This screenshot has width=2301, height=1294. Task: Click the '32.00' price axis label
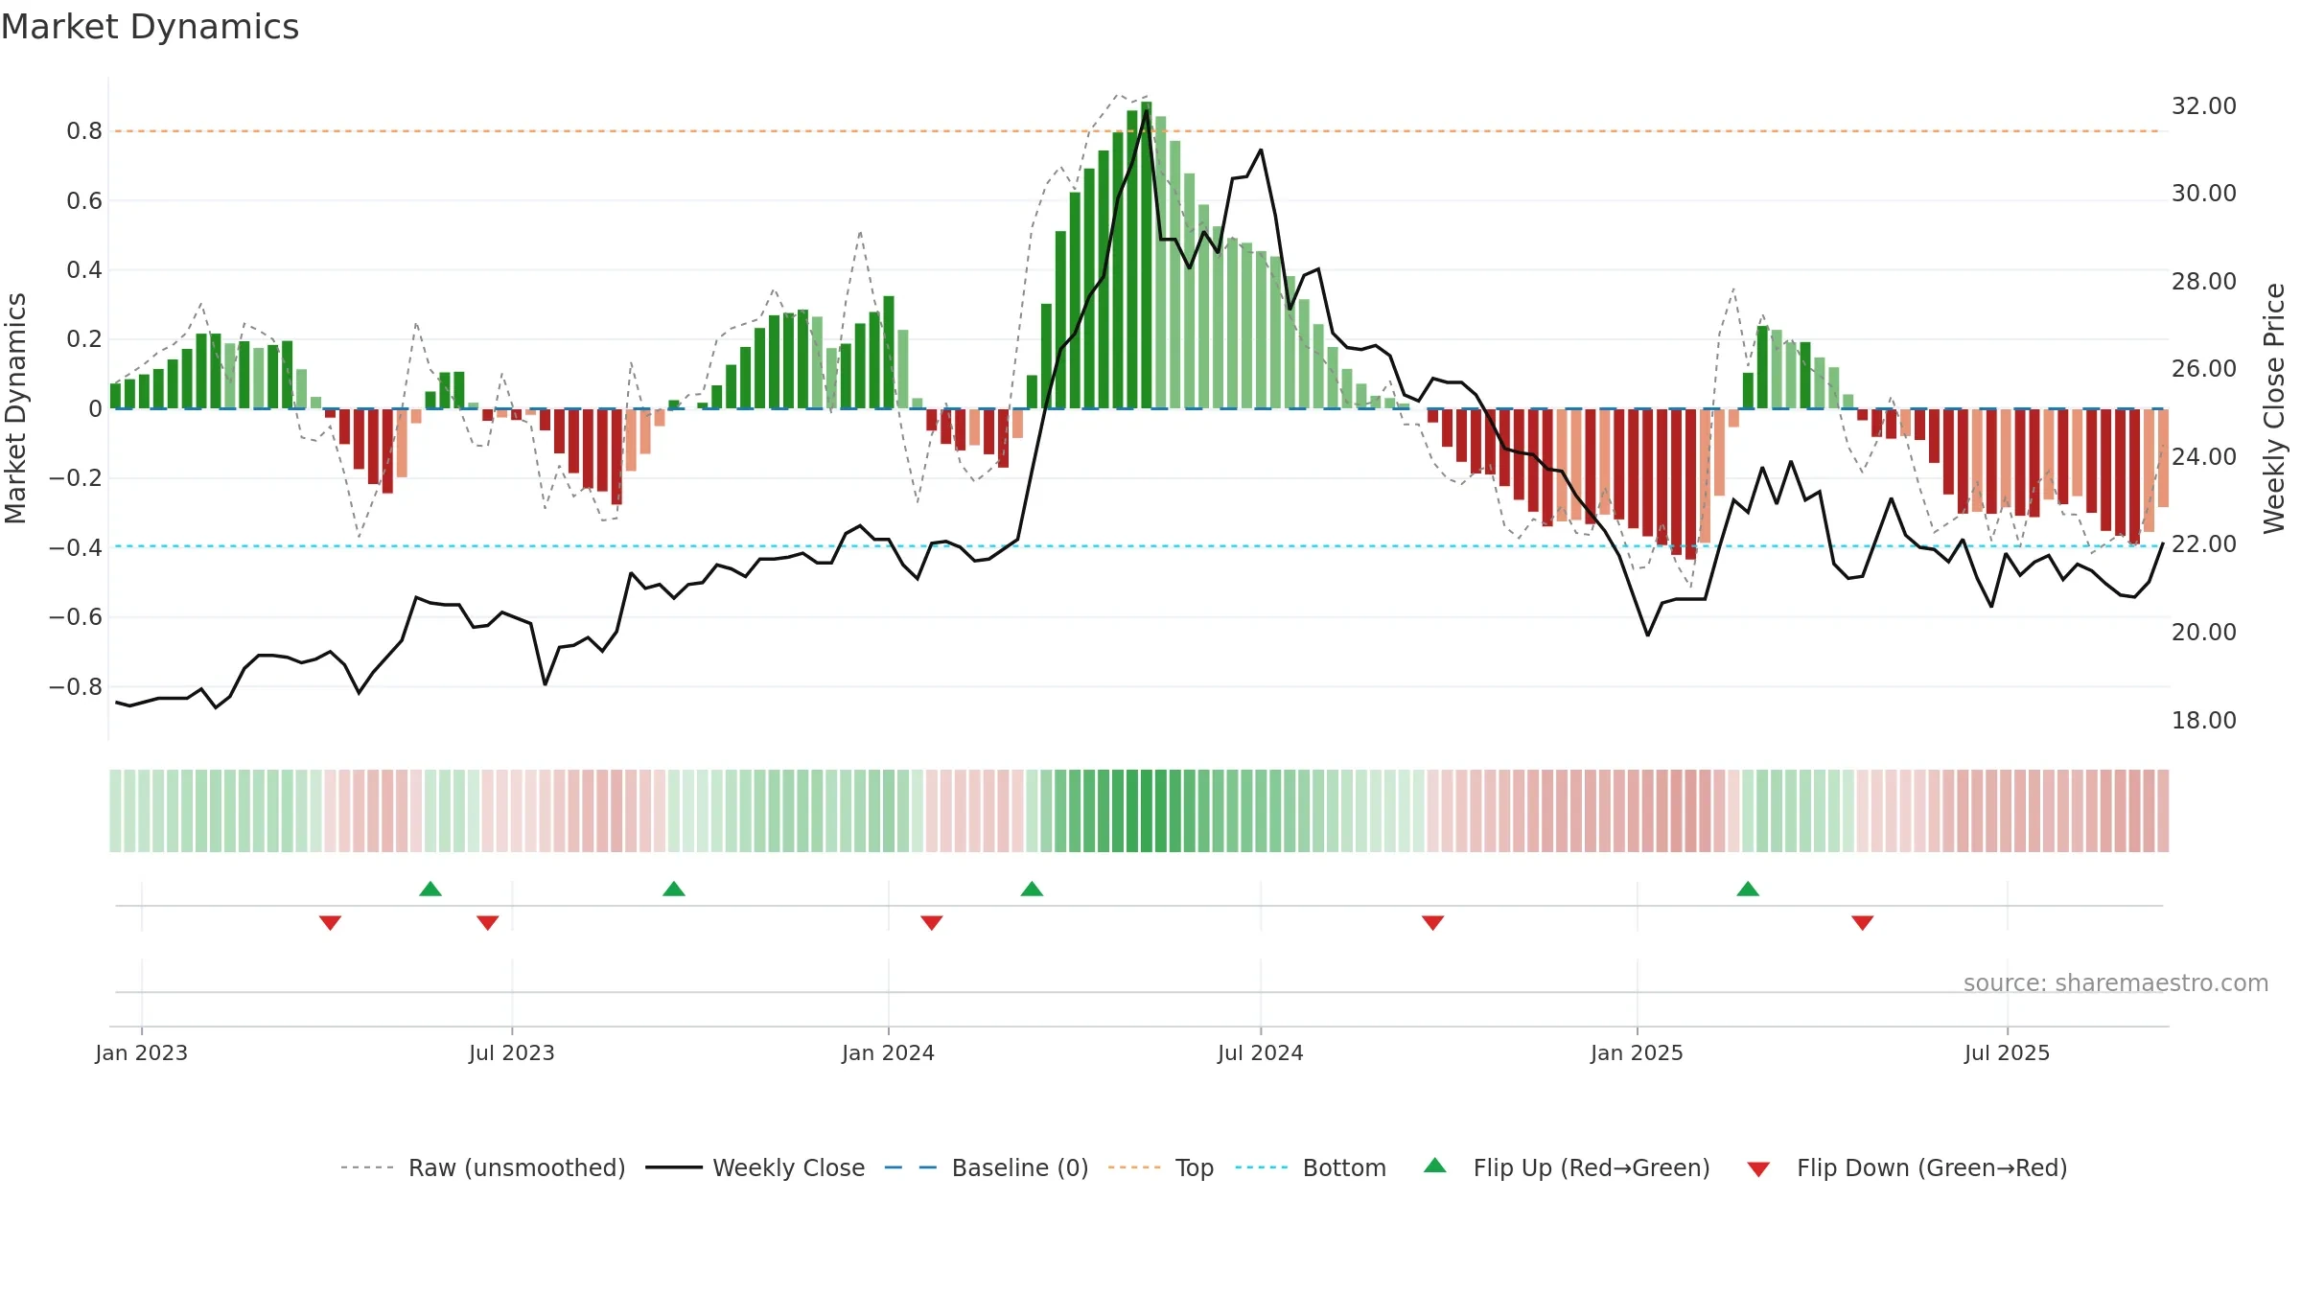[2204, 105]
